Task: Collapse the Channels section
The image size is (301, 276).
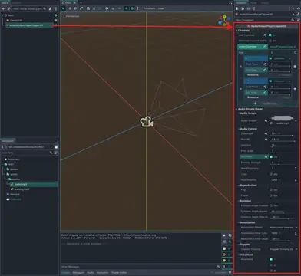Action: pyautogui.click(x=243, y=30)
